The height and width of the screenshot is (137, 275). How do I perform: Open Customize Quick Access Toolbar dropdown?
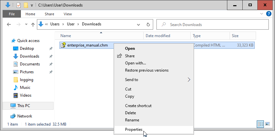32,6
